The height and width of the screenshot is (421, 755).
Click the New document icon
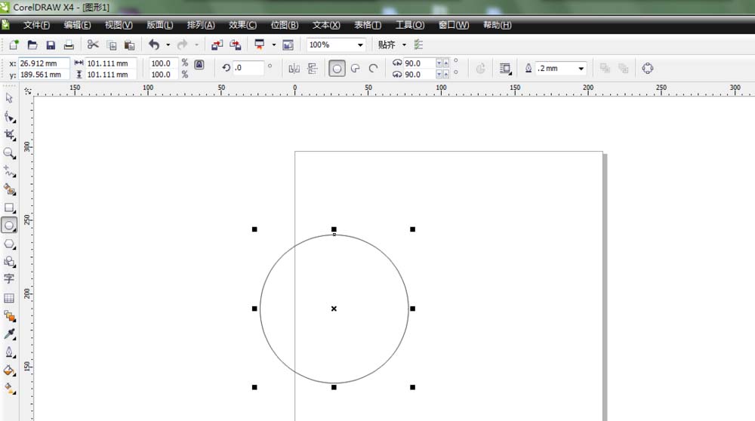pos(14,45)
